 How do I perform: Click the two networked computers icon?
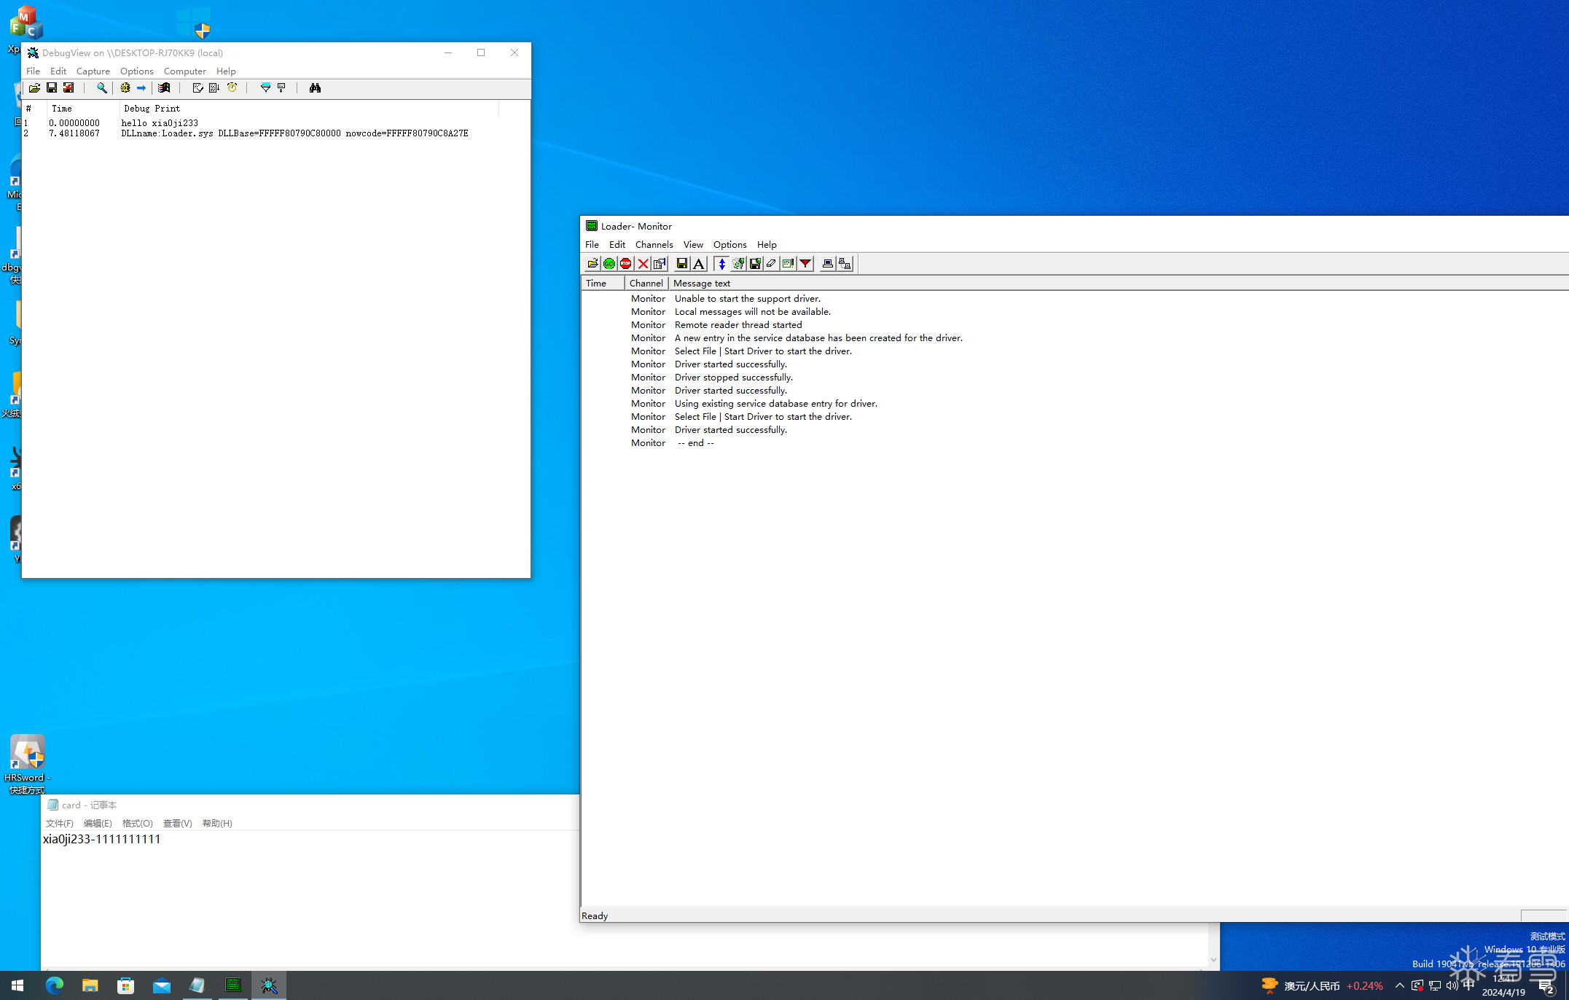(844, 264)
